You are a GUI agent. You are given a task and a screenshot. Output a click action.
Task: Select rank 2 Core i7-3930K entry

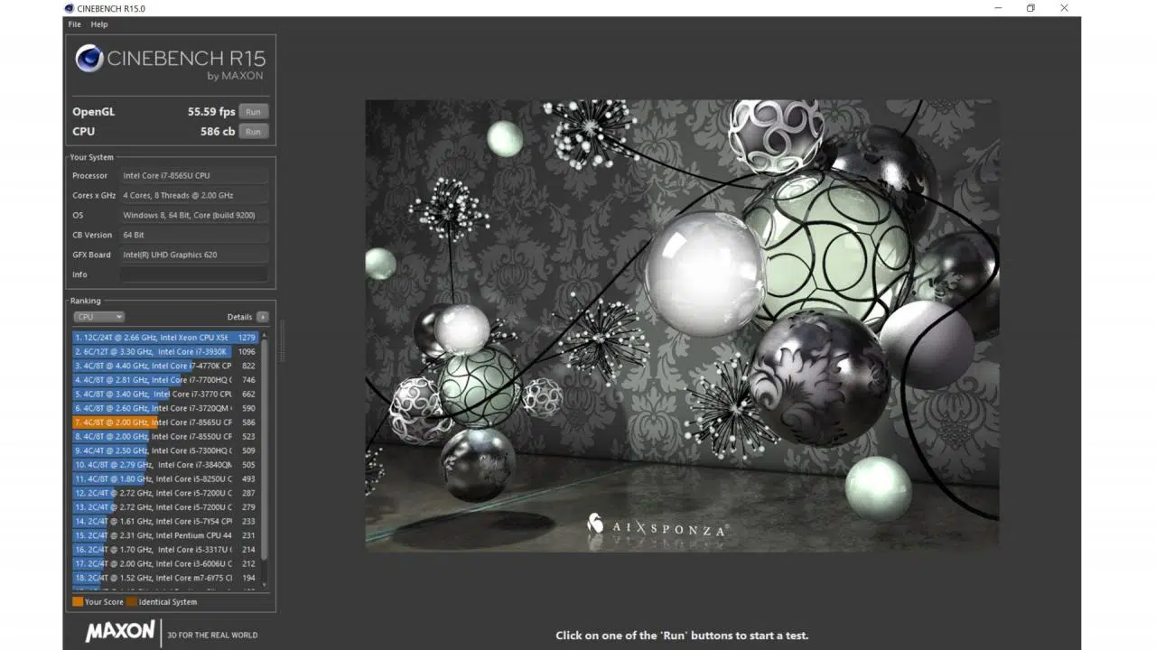click(166, 351)
